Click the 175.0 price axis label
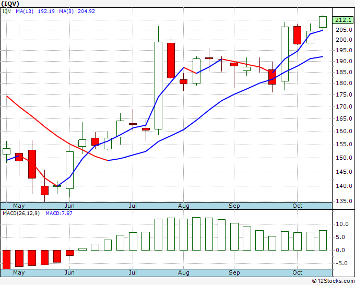The width and height of the screenshot is (355, 285). (345, 94)
